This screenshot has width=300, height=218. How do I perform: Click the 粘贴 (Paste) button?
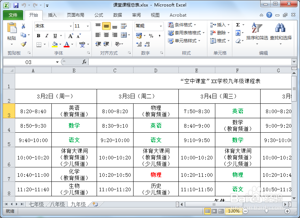pos(11,33)
